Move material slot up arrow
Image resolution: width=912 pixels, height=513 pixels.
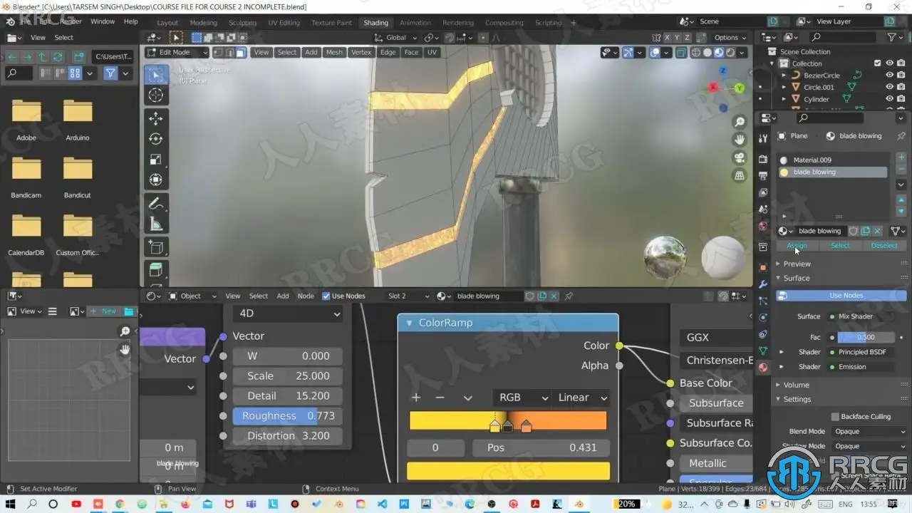click(901, 200)
